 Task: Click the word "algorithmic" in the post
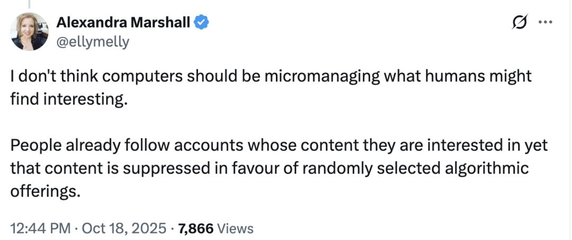click(484, 168)
